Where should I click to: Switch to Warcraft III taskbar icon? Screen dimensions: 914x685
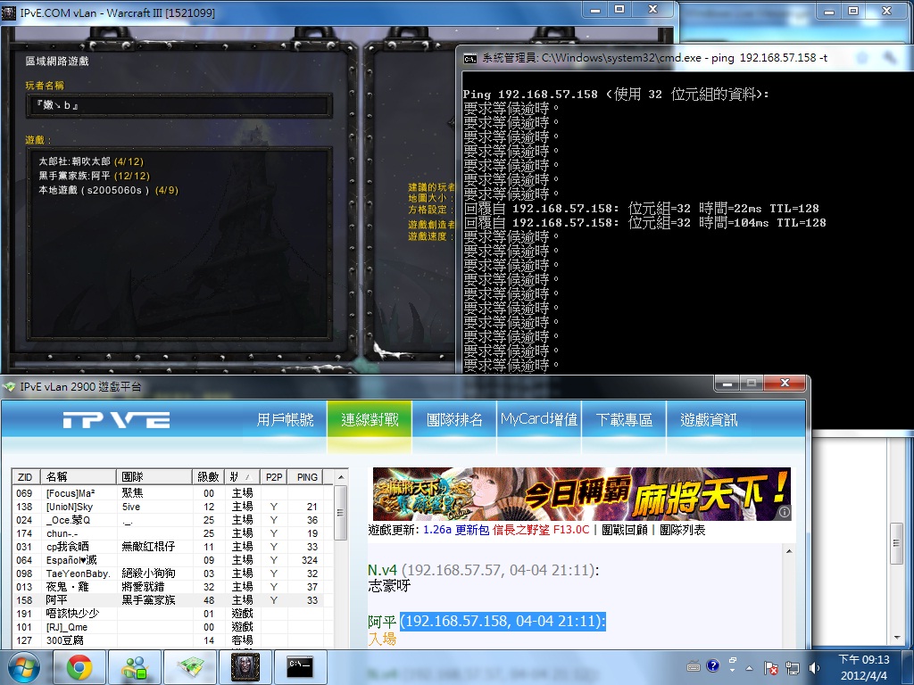[245, 667]
